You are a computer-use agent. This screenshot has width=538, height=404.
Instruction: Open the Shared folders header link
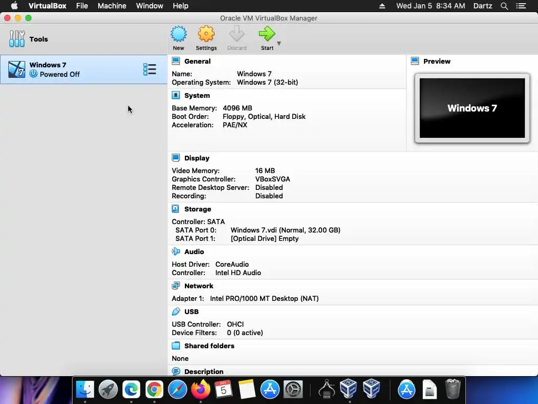209,346
